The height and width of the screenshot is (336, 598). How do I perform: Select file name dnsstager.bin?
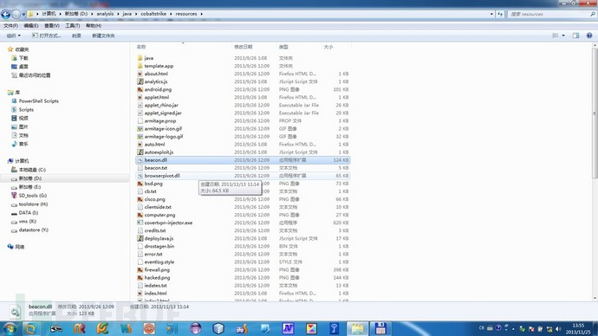point(159,247)
